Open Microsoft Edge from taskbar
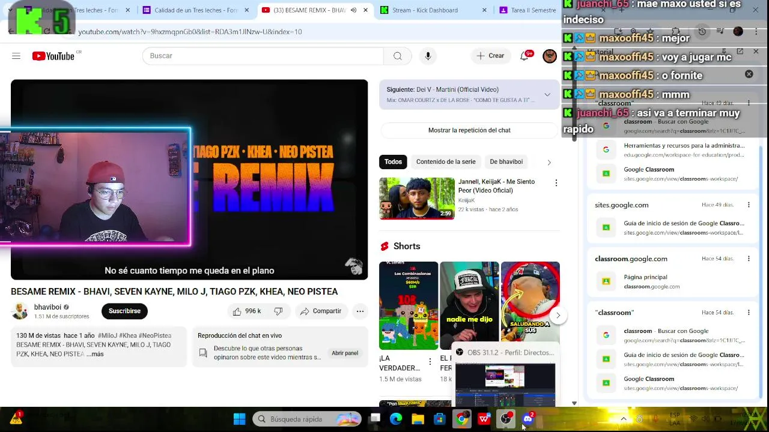Screen dimensions: 769x432 (395, 419)
